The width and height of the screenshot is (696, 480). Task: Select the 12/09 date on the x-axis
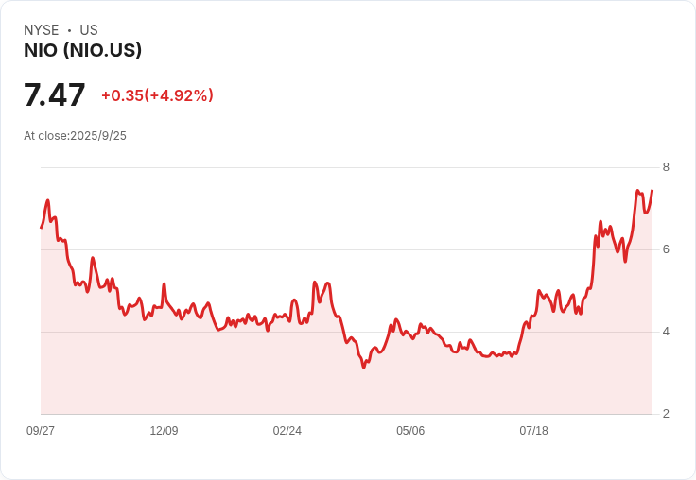(164, 431)
